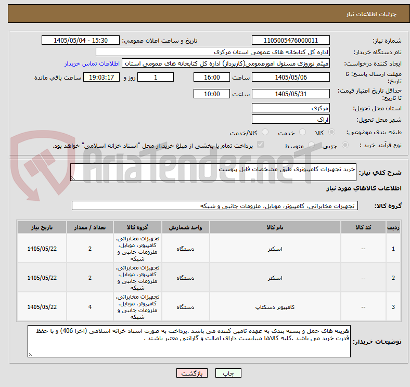Click the validity time field 10:00
This screenshot has height=387, width=410.
click(x=212, y=94)
